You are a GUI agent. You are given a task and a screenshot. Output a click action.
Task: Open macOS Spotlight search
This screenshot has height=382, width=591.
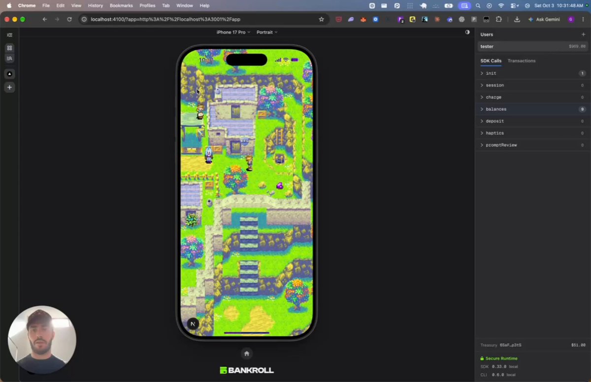[478, 5]
